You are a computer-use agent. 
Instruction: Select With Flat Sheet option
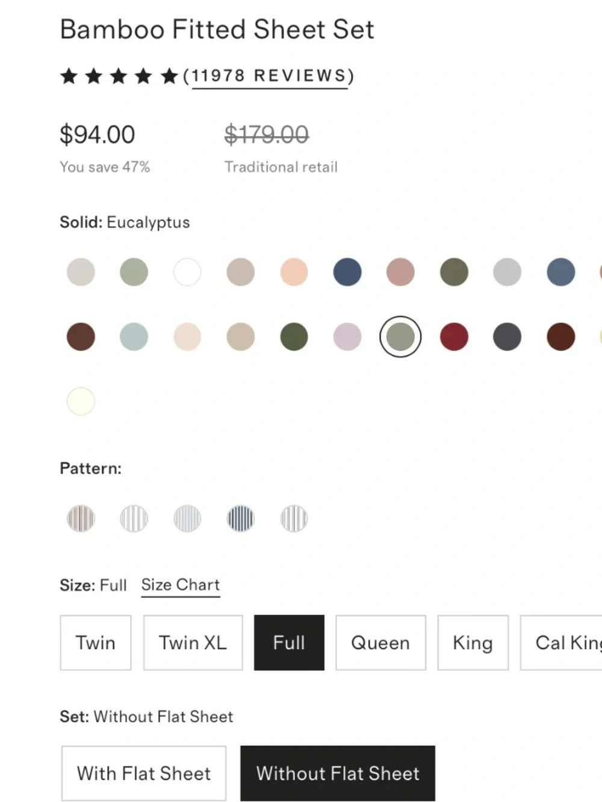[x=144, y=774]
